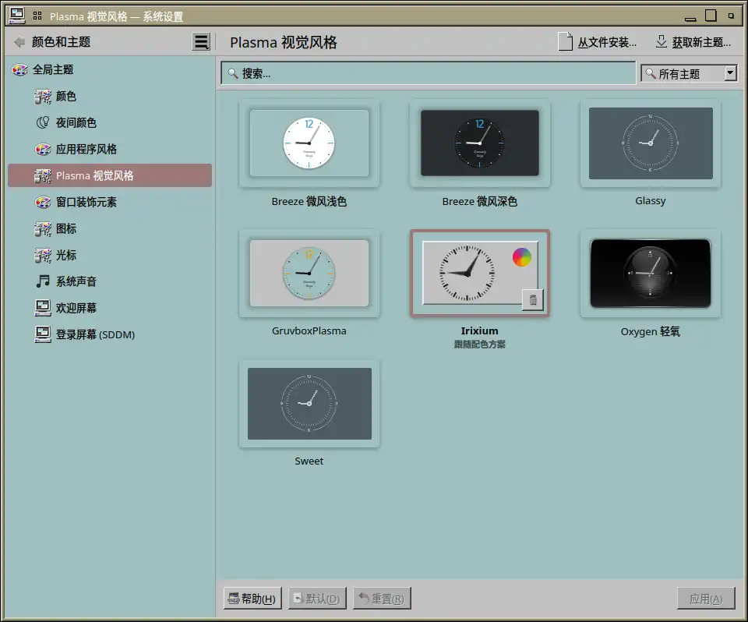Screen dimensions: 748x622
Task: Click the 从文件安装 button
Action: 598,42
